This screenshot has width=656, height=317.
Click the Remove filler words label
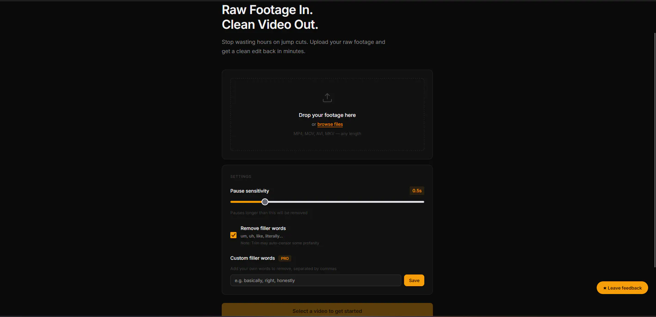pyautogui.click(x=263, y=228)
